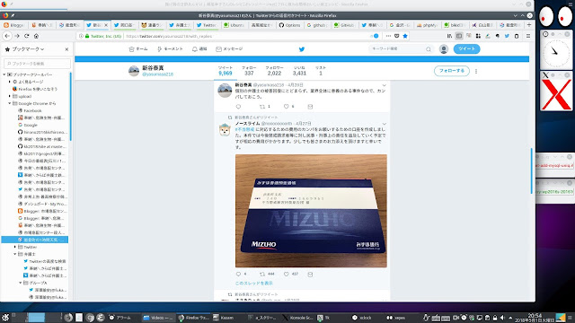This screenshot has height=323, width=575.
Task: Click the blue Tweet compose button
Action: point(466,48)
